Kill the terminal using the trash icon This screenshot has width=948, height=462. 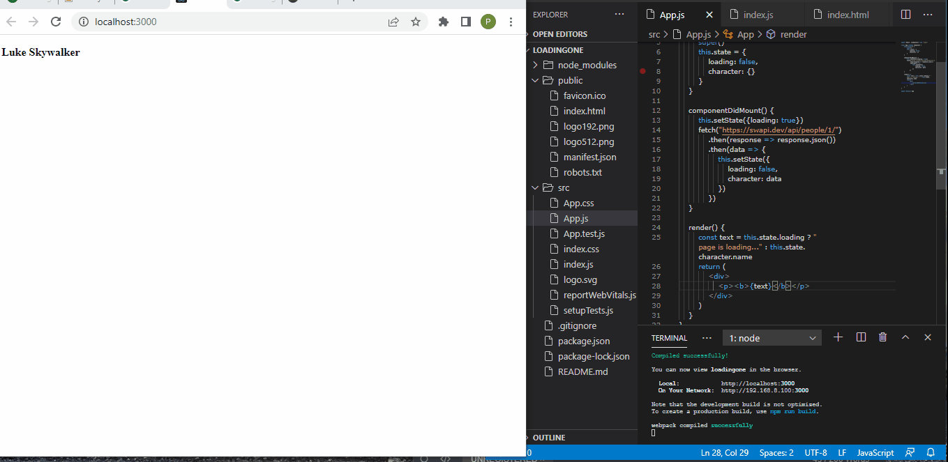[882, 337]
